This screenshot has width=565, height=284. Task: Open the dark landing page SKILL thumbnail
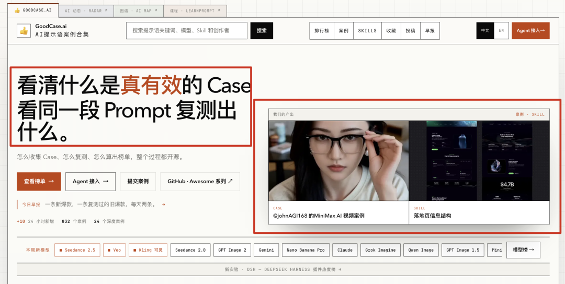pyautogui.click(x=479, y=161)
